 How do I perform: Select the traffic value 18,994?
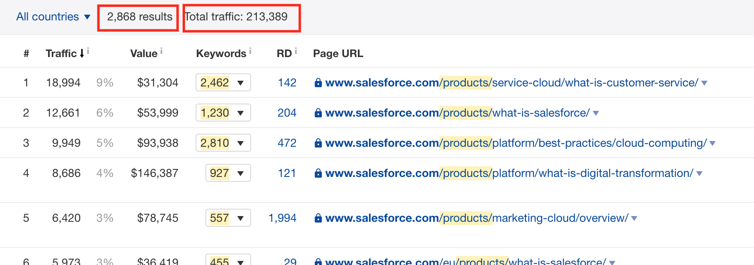coord(63,83)
